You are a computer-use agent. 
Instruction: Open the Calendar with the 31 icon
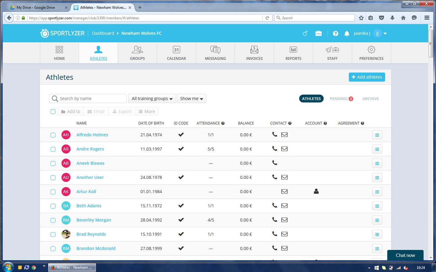point(176,49)
